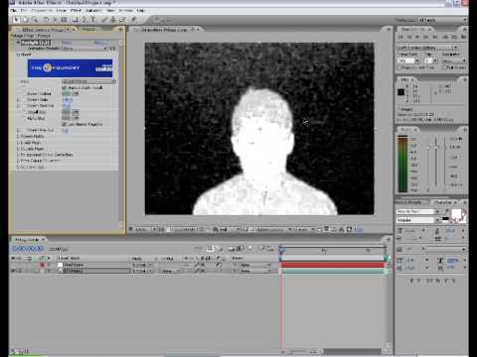Image resolution: width=477 pixels, height=357 pixels.
Task: Select the Rotation tool
Action: coord(47,20)
